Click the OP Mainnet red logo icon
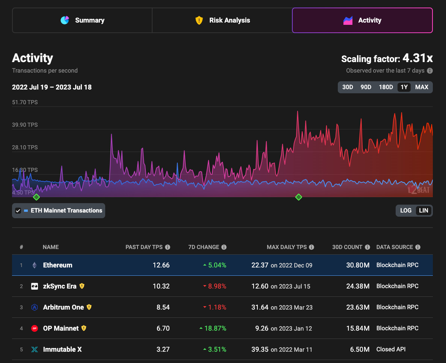 click(35, 328)
